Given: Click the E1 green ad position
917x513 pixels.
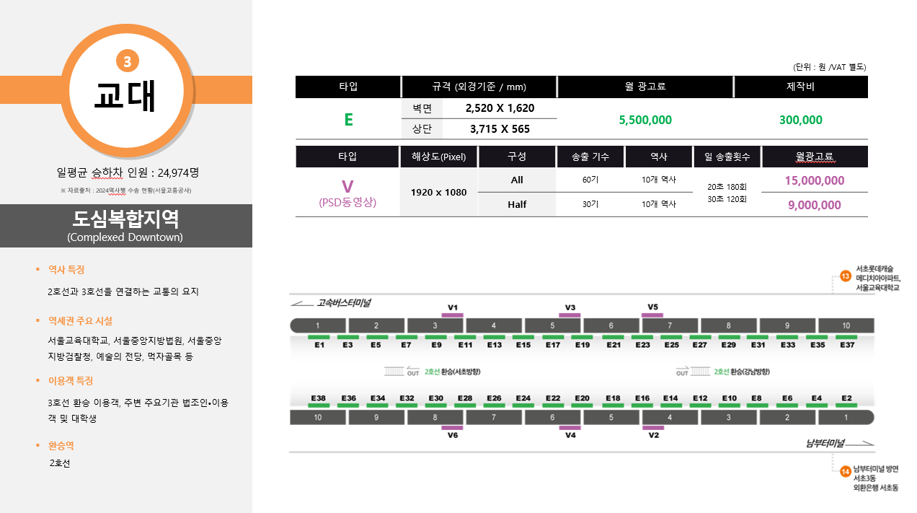Looking at the screenshot, I should [x=319, y=337].
